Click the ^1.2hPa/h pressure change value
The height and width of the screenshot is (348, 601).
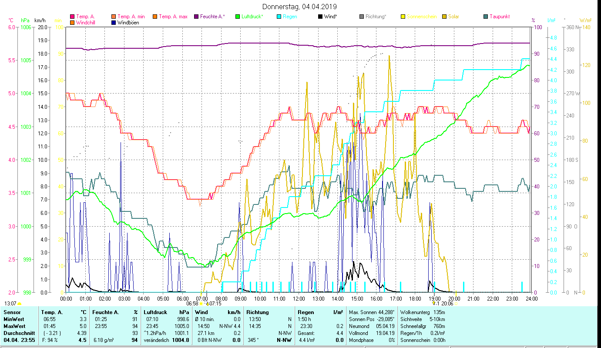tap(155, 332)
